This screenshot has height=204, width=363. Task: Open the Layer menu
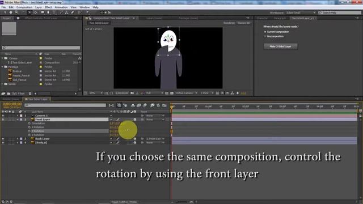pyautogui.click(x=39, y=7)
